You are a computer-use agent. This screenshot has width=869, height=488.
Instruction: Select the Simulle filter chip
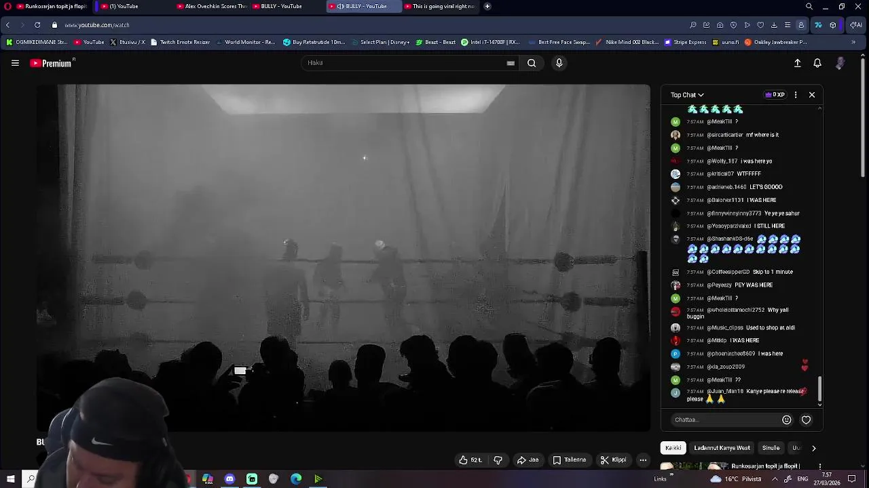771,448
